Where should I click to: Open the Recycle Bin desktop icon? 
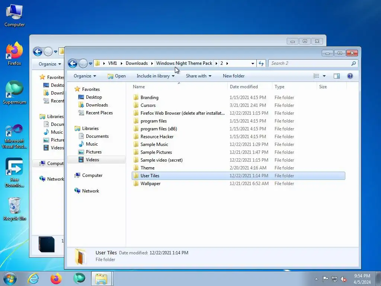coord(15,209)
